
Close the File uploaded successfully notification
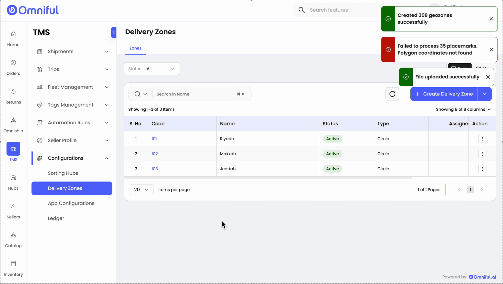click(x=488, y=77)
